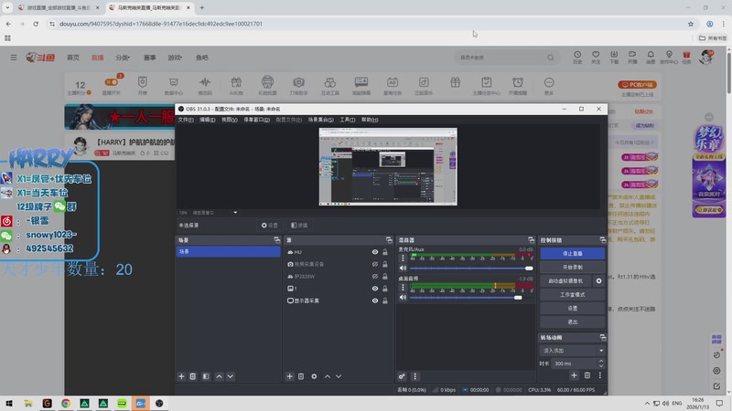Click the Start Recording button
The height and width of the screenshot is (411, 732).
[573, 268]
